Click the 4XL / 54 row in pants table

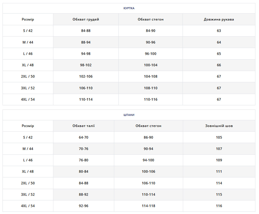(28, 206)
